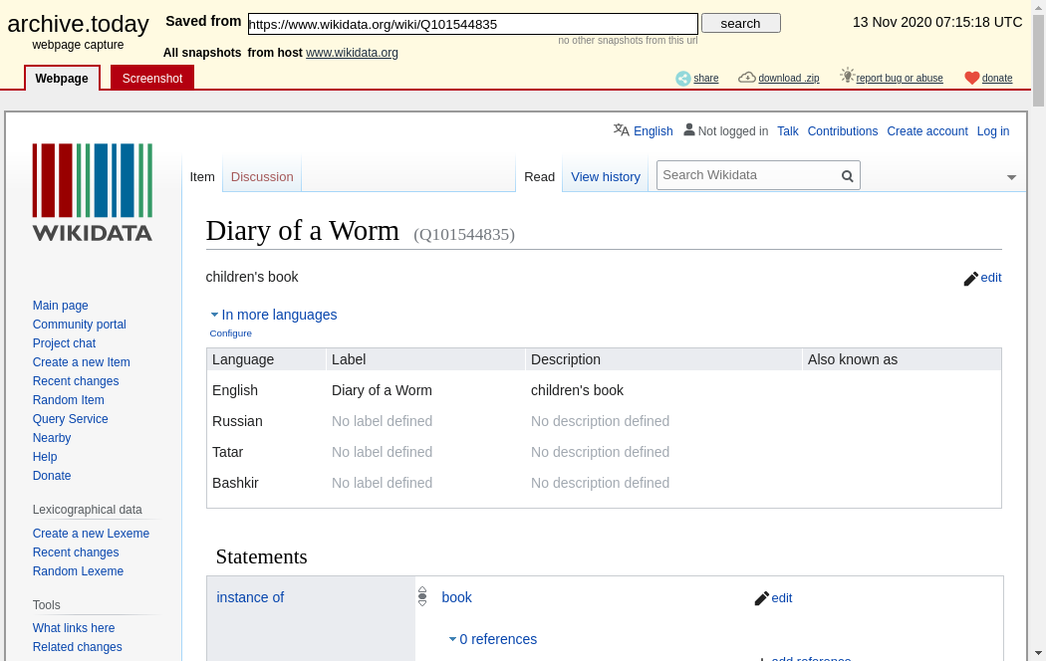Click the share icon in archive toolbar
The image size is (1046, 661).
point(682,79)
